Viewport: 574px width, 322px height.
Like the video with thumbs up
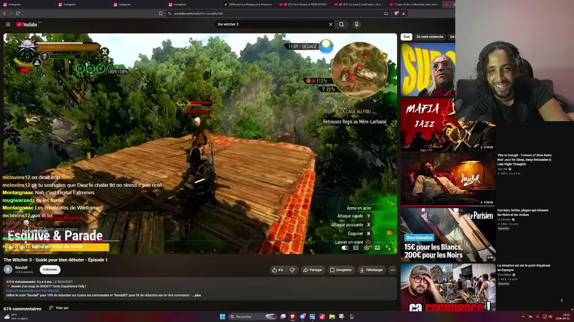coord(278,270)
